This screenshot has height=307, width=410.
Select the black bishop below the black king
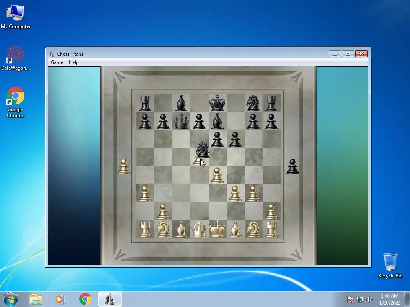[217, 121]
